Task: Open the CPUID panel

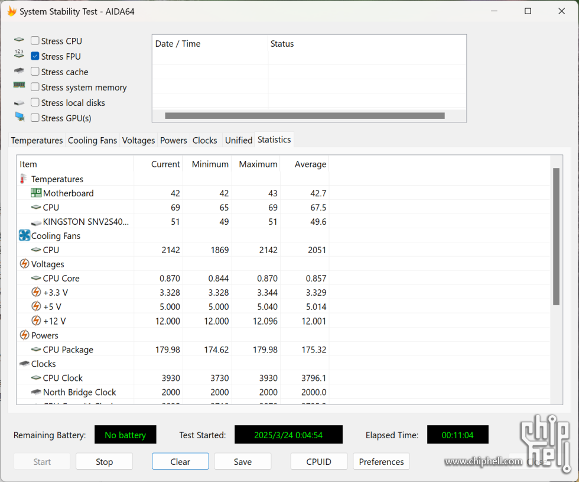Action: coord(318,462)
